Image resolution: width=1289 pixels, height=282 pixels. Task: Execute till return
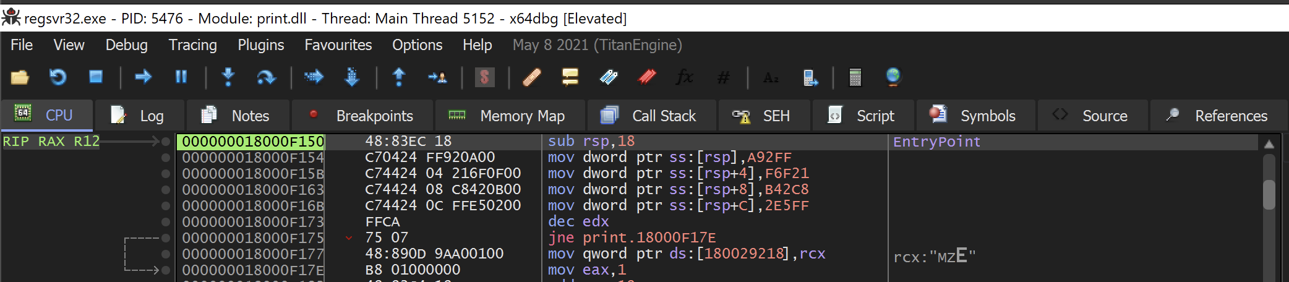click(399, 77)
